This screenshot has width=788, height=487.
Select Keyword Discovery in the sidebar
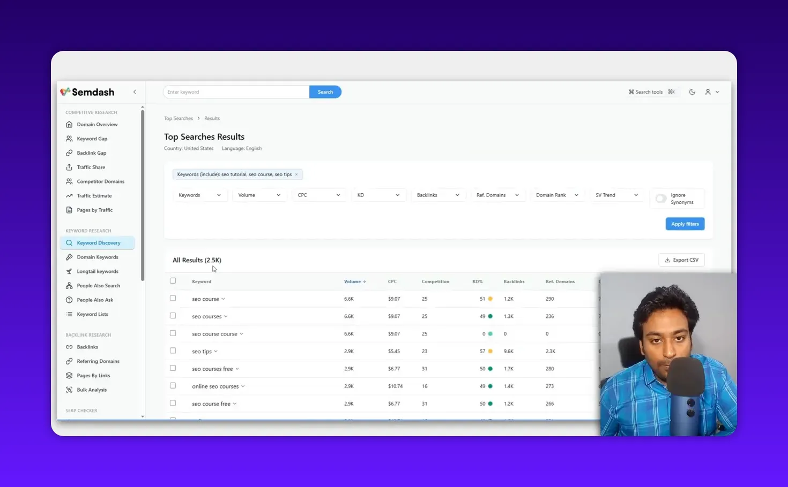(97, 242)
